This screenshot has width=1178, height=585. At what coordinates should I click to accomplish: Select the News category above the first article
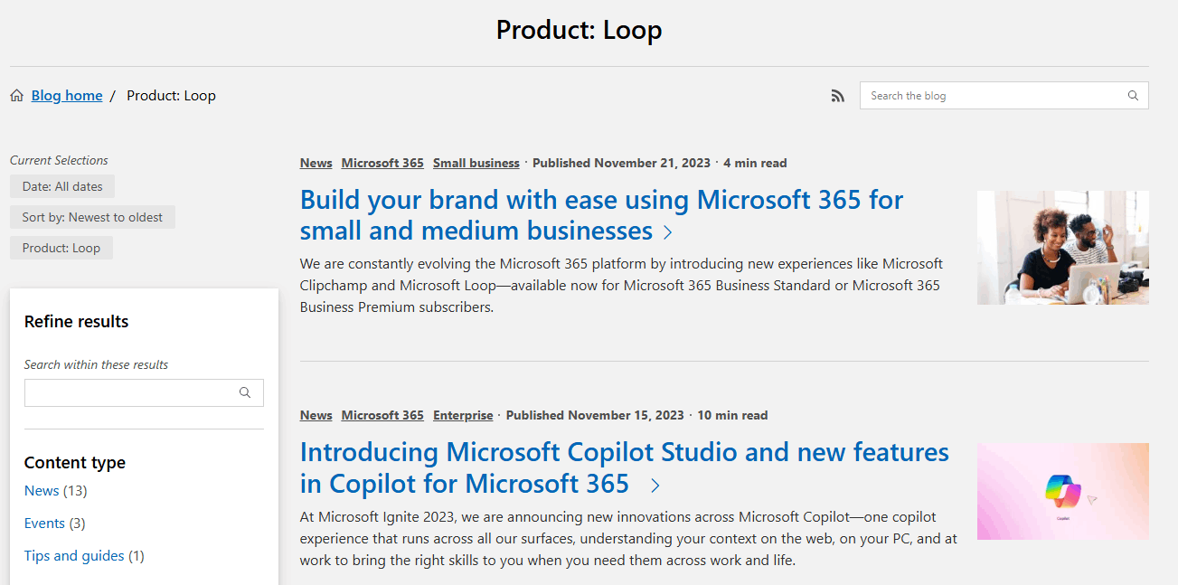pos(315,163)
